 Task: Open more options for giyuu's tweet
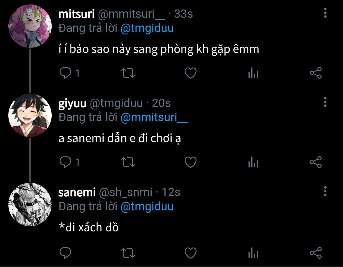click(325, 102)
